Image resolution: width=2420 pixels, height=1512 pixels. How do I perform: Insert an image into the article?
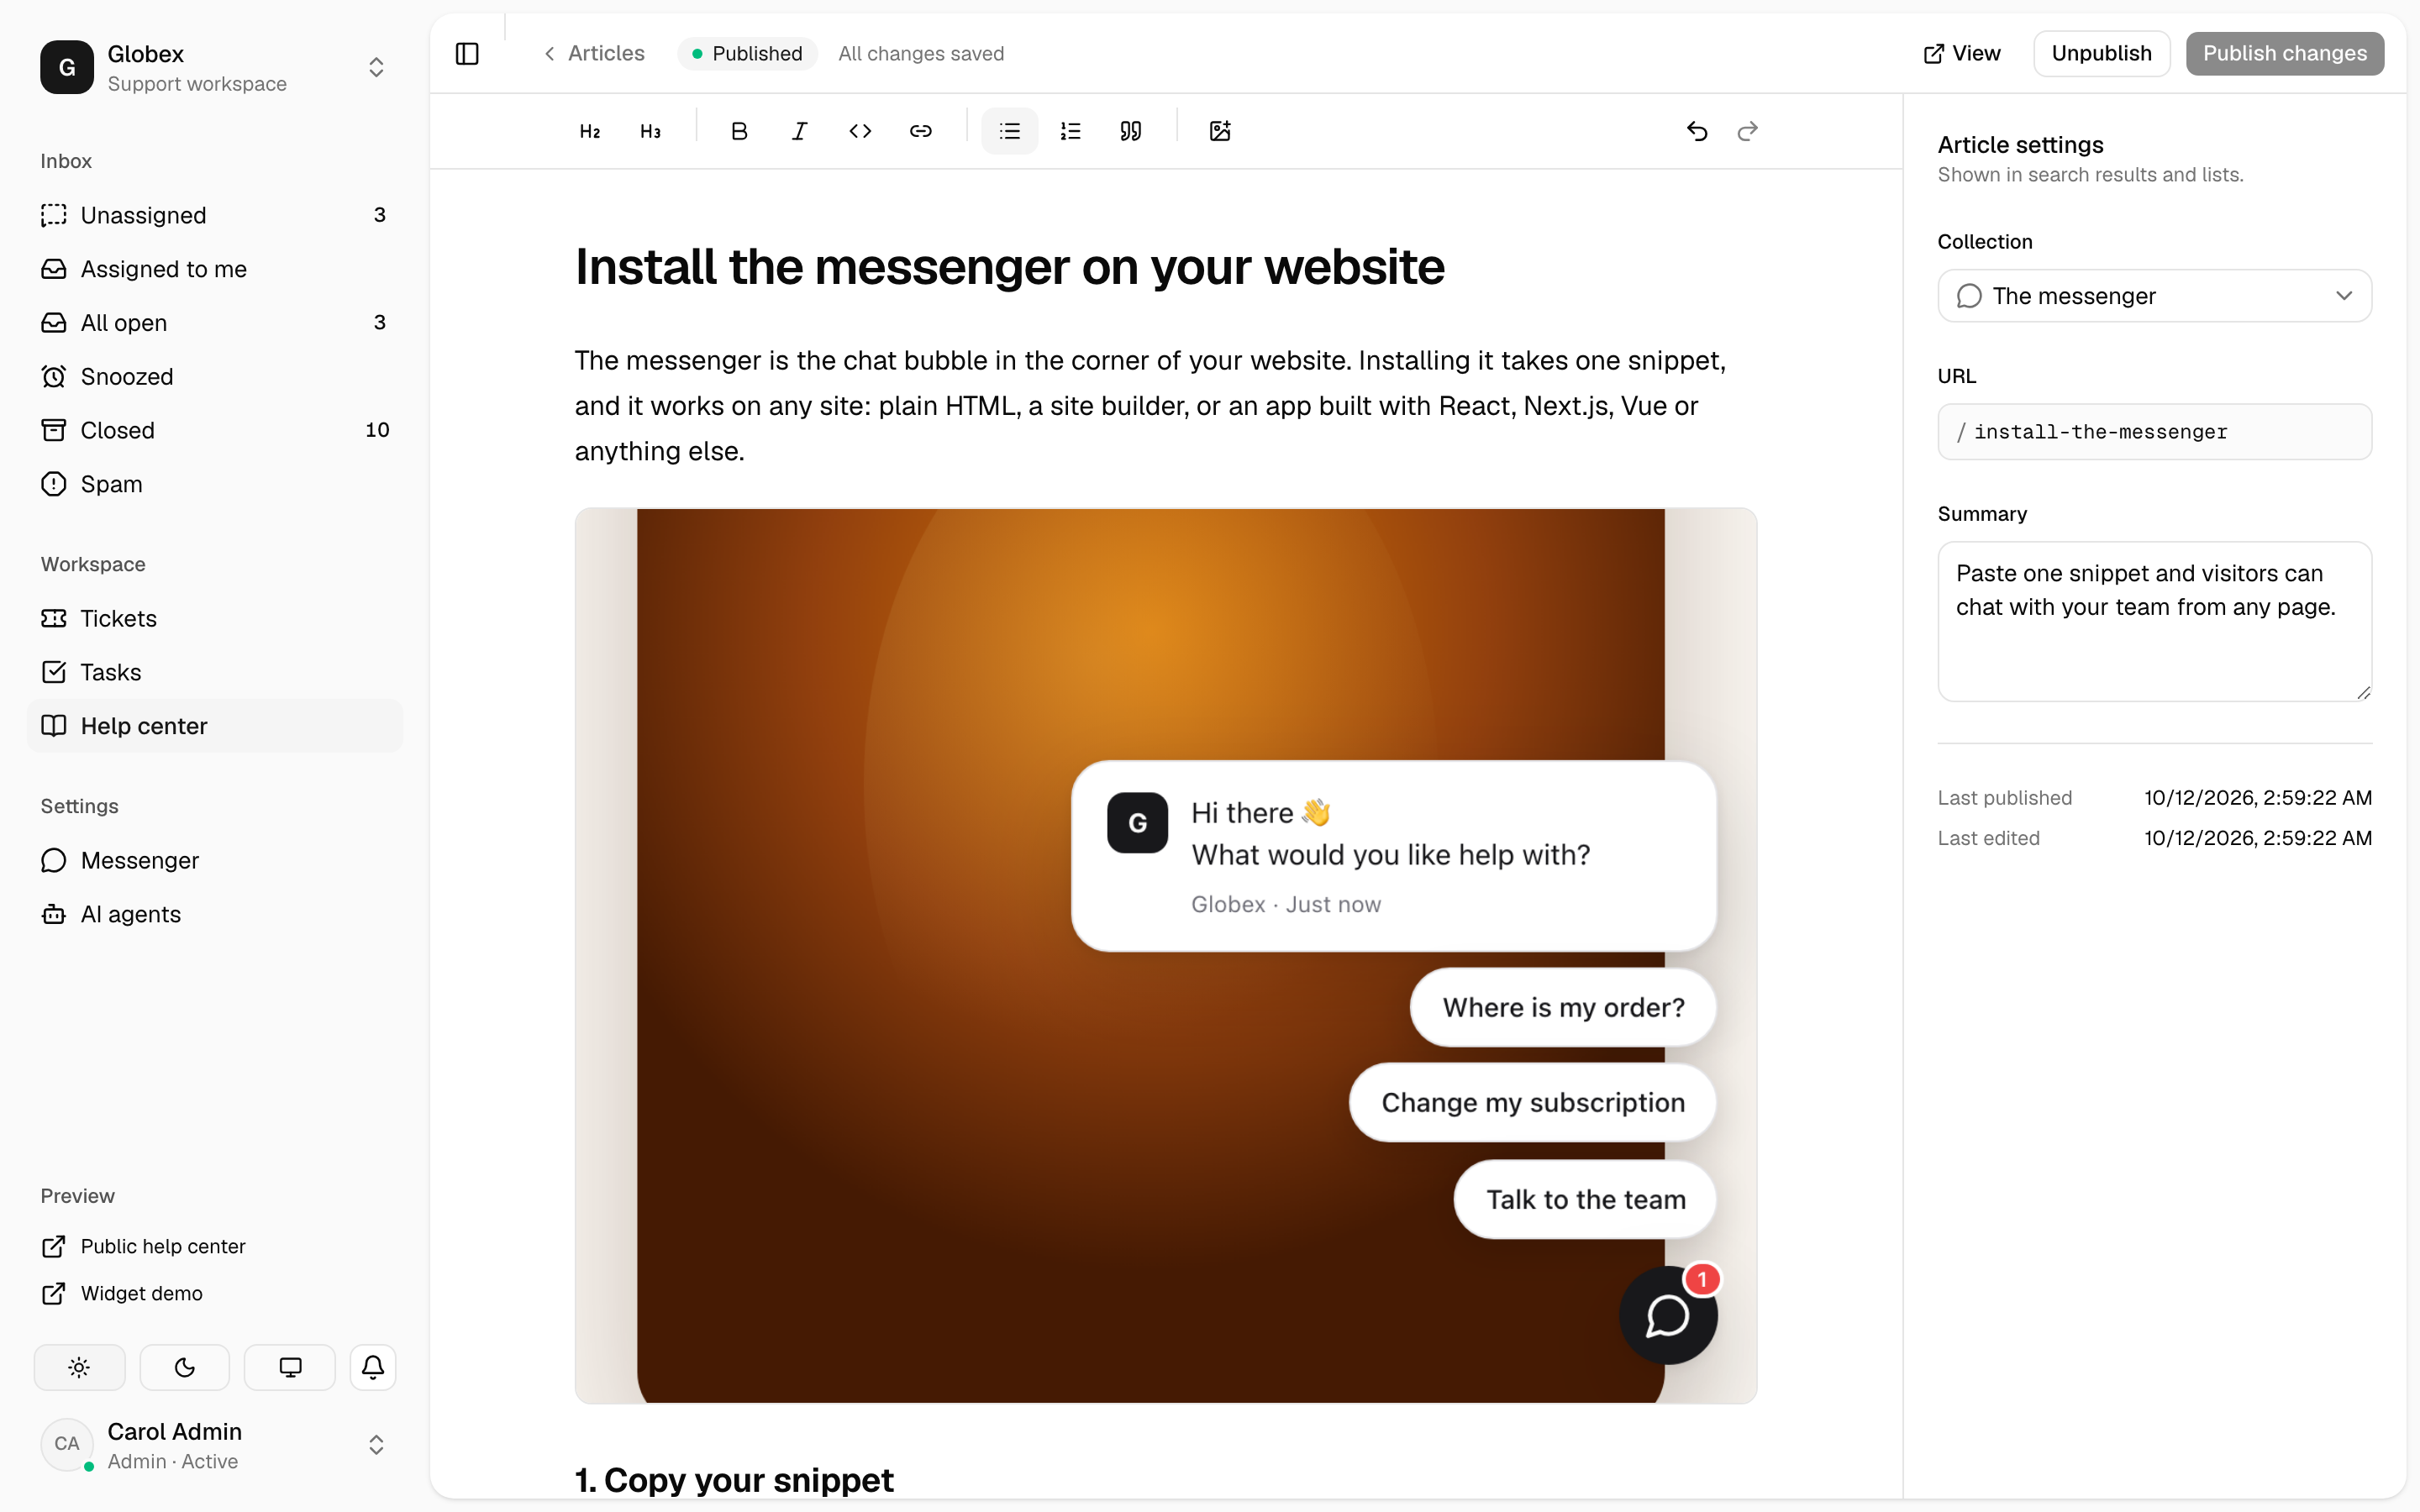(x=1220, y=131)
